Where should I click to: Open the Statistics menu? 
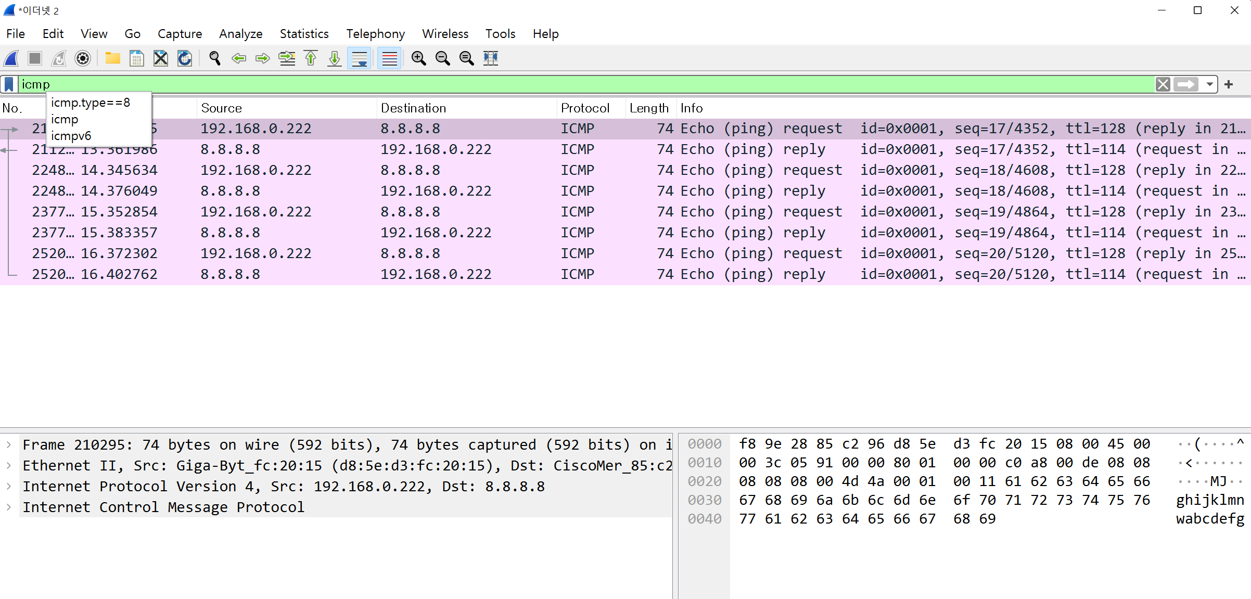pos(304,34)
